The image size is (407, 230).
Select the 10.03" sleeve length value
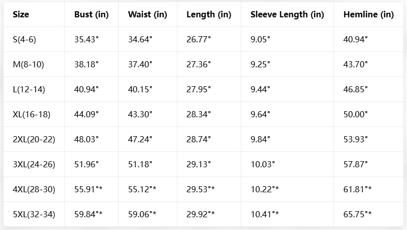tap(262, 164)
